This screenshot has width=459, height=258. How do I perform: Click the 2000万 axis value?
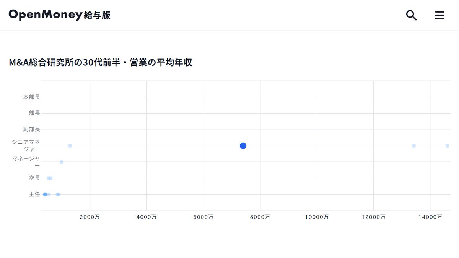[90, 217]
